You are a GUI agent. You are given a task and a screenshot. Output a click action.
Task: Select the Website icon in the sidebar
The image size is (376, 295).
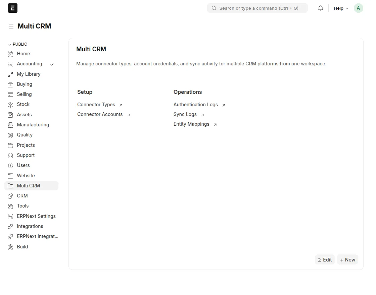point(10,176)
